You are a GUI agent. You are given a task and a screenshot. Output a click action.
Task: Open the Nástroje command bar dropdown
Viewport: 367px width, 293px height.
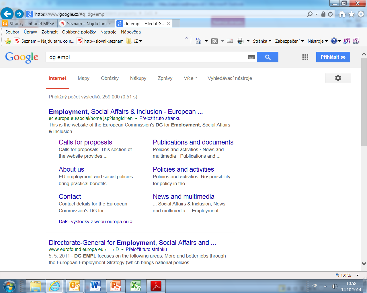(317, 41)
